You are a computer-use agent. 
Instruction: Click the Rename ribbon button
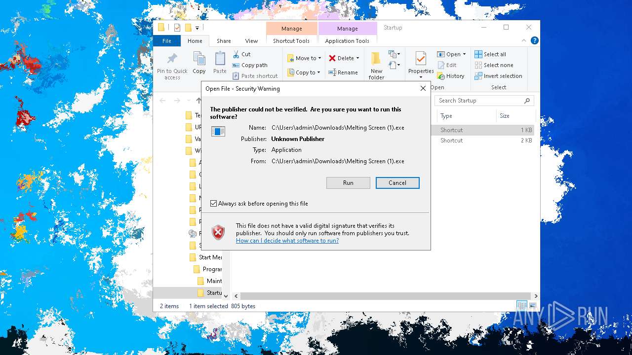coord(343,72)
